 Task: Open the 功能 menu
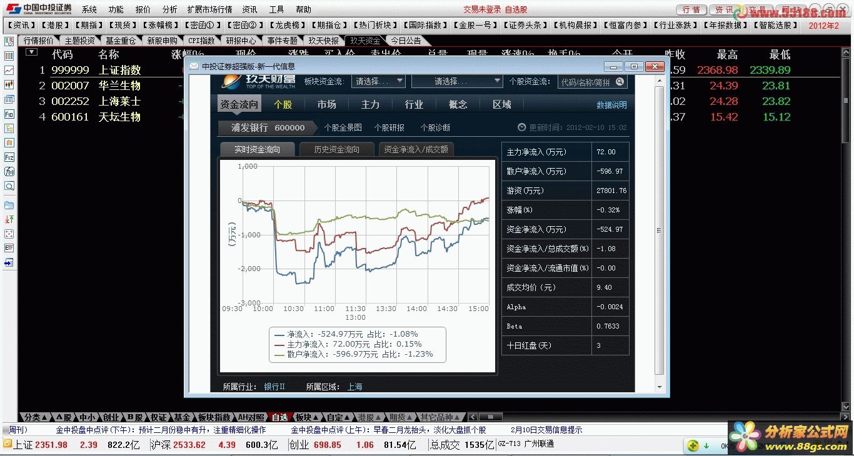coord(116,9)
